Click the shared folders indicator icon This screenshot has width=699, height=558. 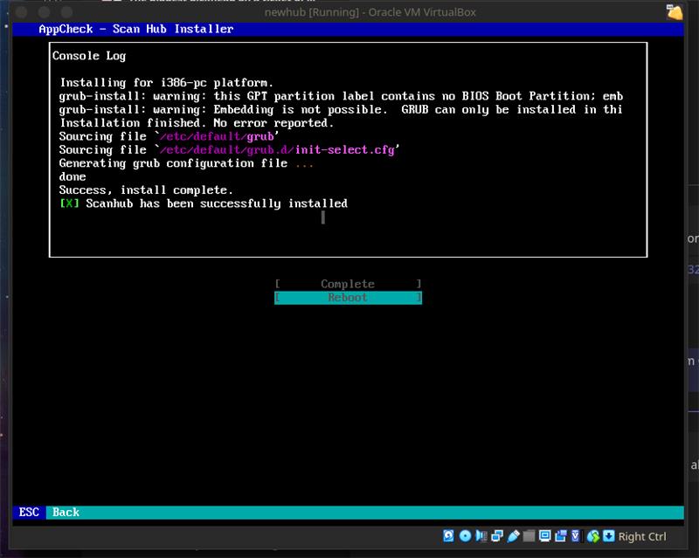click(529, 535)
